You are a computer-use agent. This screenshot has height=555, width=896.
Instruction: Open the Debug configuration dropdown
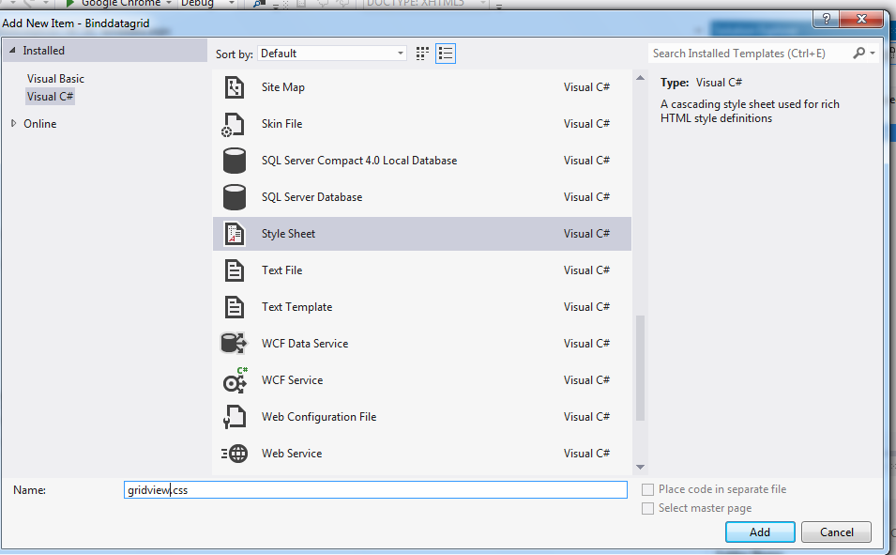click(230, 3)
